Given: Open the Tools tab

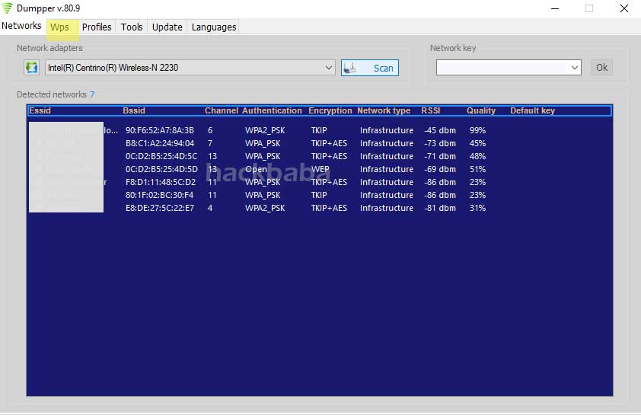Looking at the screenshot, I should click(x=132, y=27).
